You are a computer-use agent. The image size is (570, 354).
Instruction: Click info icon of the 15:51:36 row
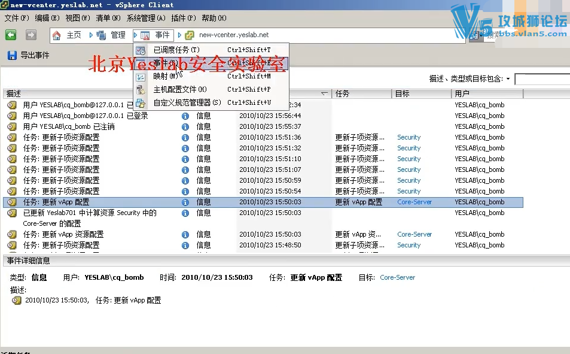[x=185, y=138]
